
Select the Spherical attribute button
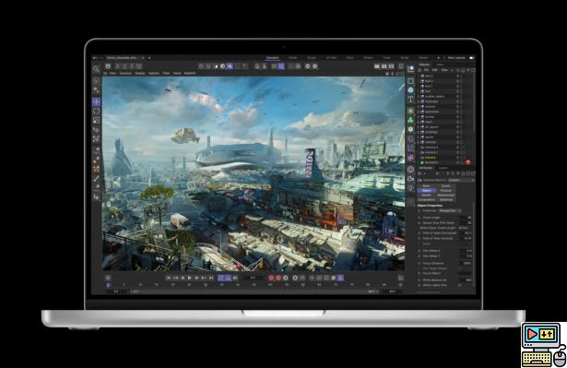[446, 199]
